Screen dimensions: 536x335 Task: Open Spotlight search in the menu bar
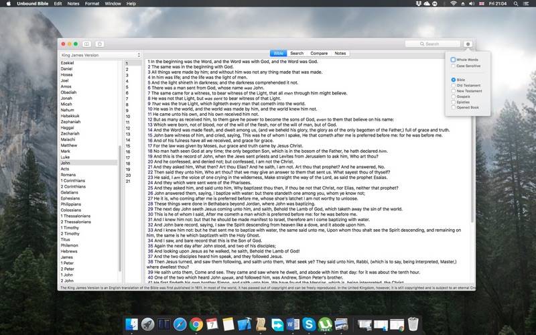515,4
